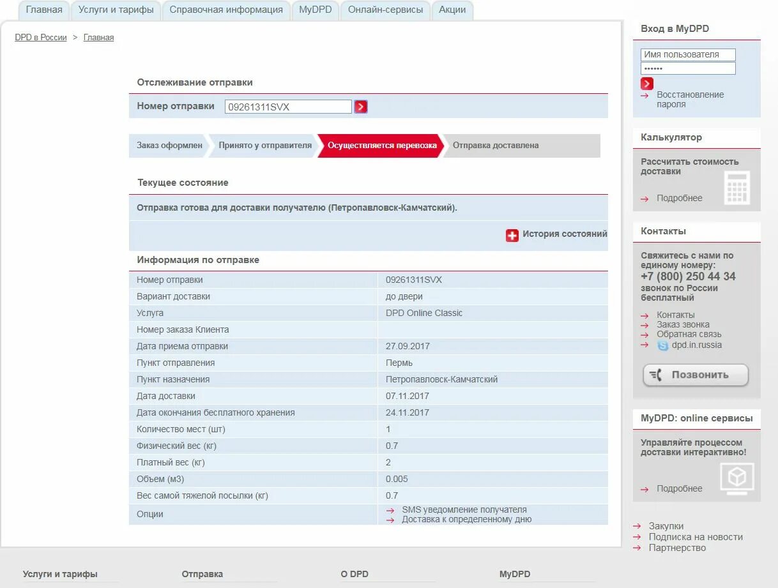Switch to Справочная информация tab

tap(226, 10)
